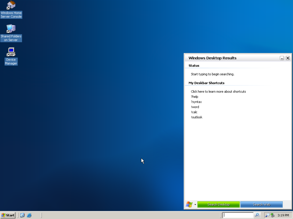Click Desktop Search magnifier tray icon
The width and height of the screenshot is (293, 219).
point(267,215)
